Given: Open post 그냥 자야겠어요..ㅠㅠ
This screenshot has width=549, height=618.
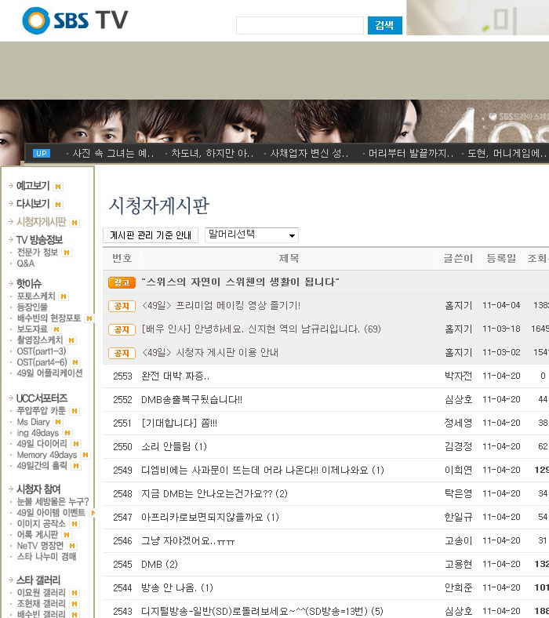Looking at the screenshot, I should pos(188,541).
